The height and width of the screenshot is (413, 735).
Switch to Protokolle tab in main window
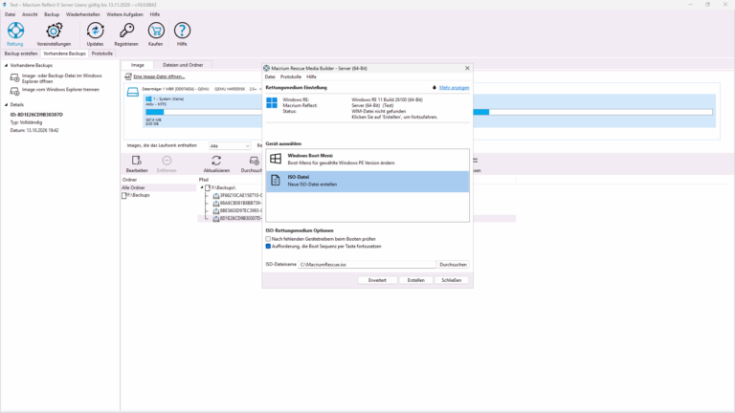[x=101, y=54]
